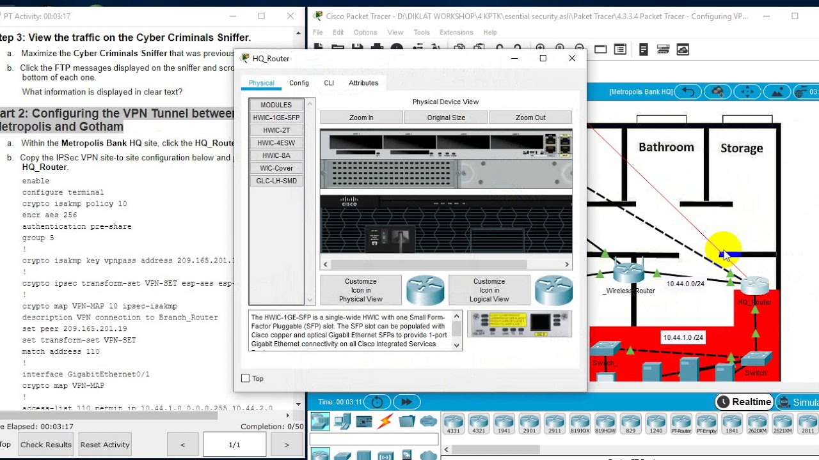Click the physical view horizontal scrollbar thumb

429,264
